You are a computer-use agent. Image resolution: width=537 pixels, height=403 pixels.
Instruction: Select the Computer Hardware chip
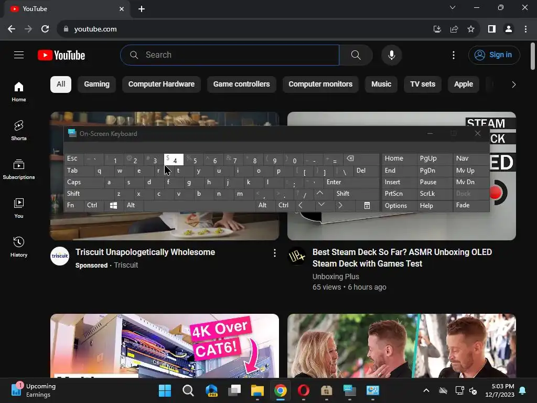(x=162, y=84)
